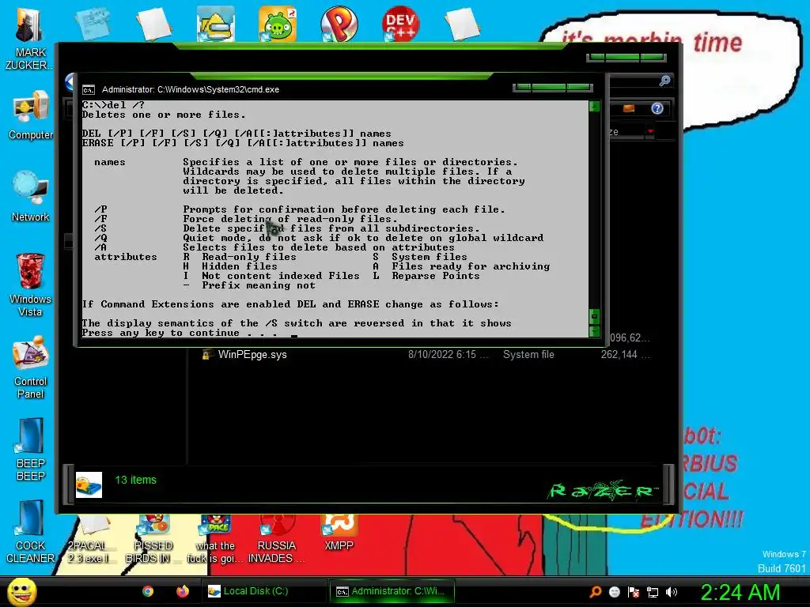Open the XMPP desktop icon
Image resolution: width=810 pixels, height=607 pixels.
coord(339,533)
